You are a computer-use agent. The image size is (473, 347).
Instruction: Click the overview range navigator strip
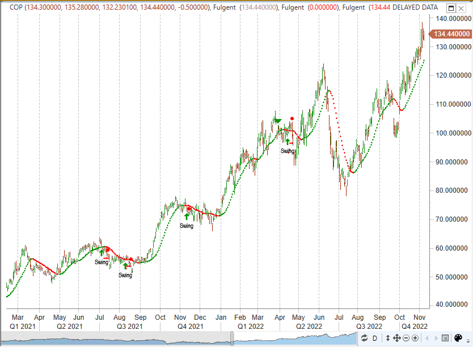pyautogui.click(x=179, y=338)
